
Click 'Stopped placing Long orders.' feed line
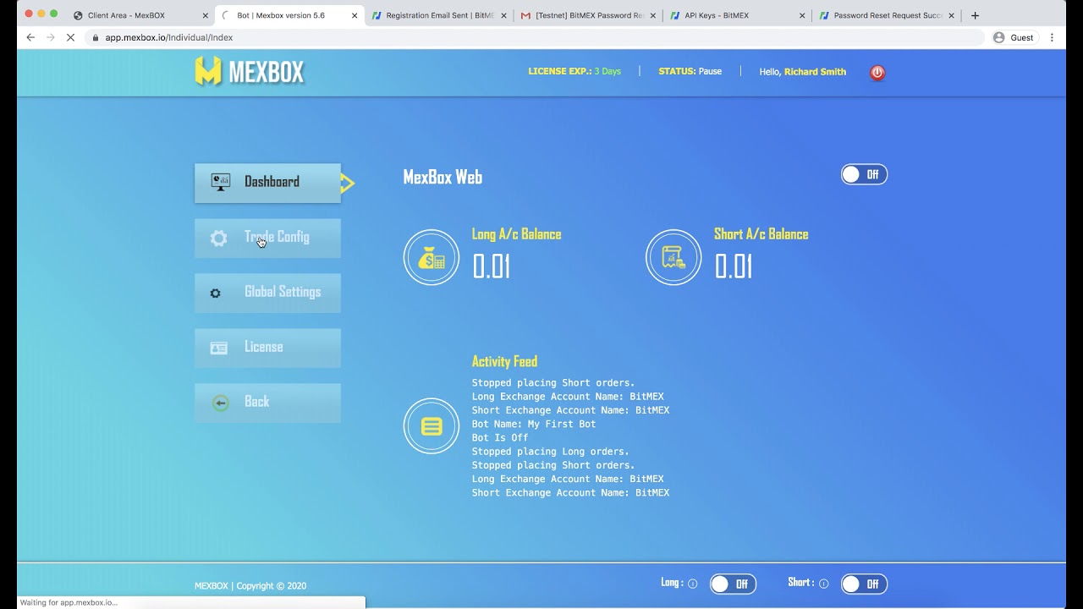pyautogui.click(x=551, y=452)
